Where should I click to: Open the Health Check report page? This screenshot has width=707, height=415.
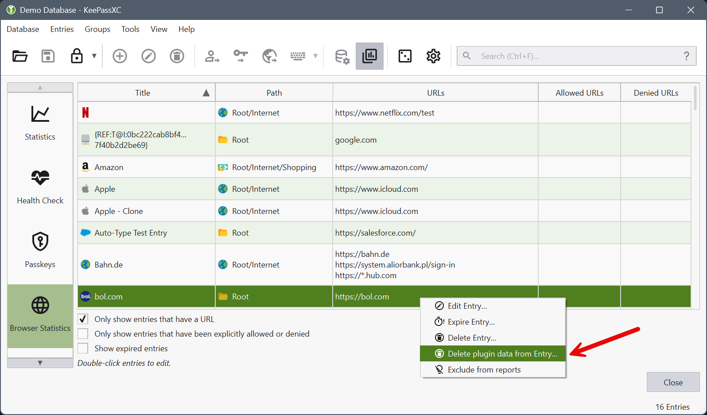tap(40, 188)
